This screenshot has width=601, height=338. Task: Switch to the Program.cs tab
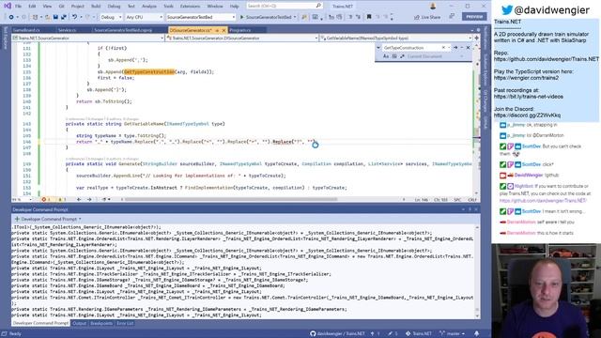(240, 30)
